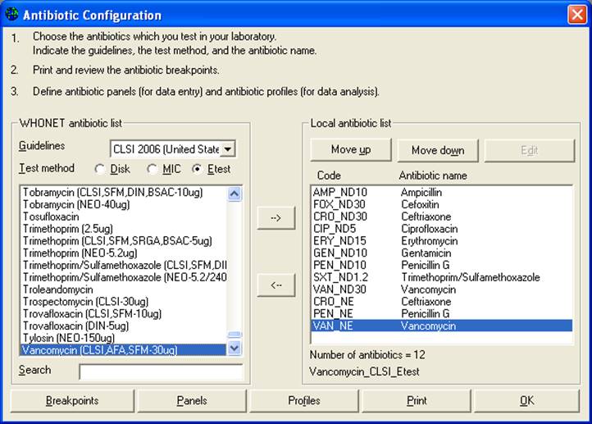Select Trimethoprim (2.5ug)
This screenshot has width=592, height=424.
(x=124, y=229)
